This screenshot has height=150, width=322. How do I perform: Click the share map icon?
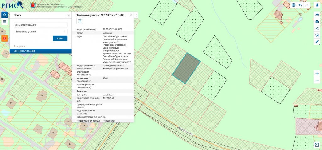tap(317, 28)
